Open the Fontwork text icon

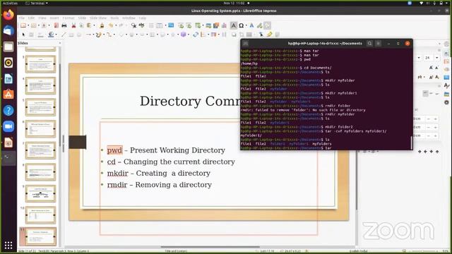(251, 25)
